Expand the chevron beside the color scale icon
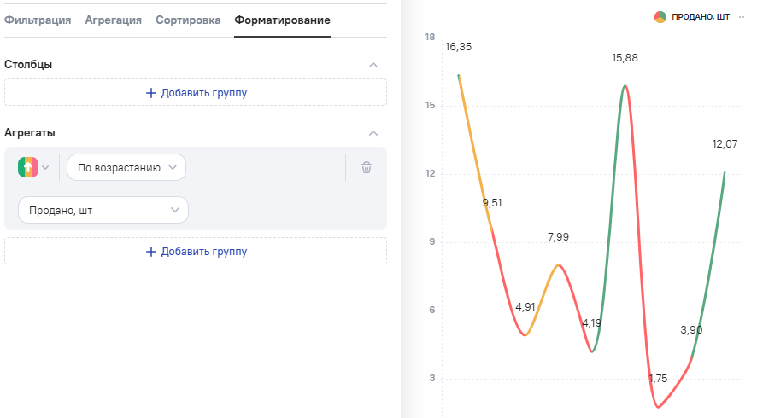757x418 pixels. [x=46, y=167]
